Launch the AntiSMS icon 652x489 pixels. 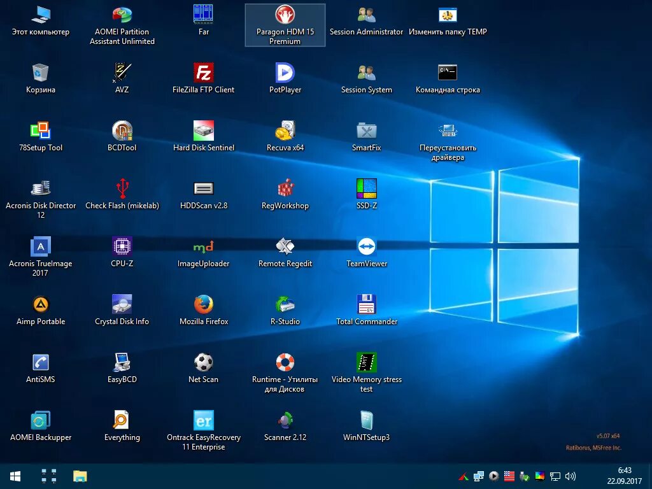[x=41, y=367]
